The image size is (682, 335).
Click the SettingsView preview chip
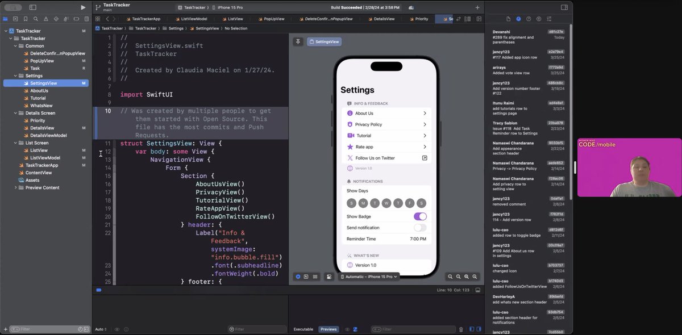(324, 41)
